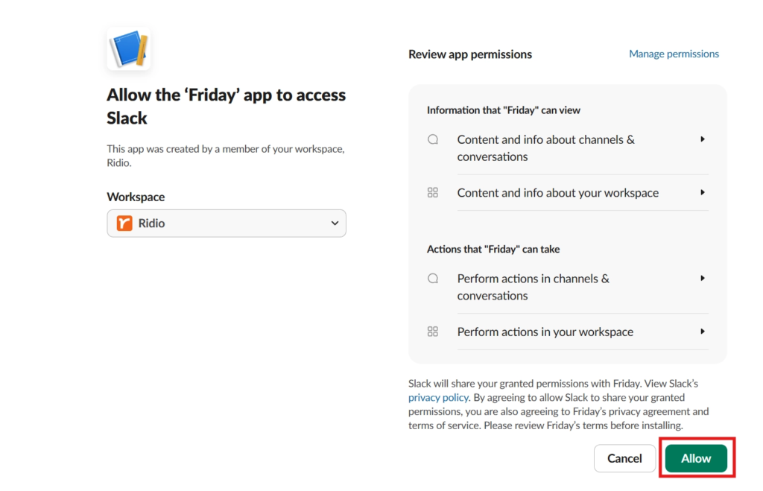Cancel the Friday app authorization
The width and height of the screenshot is (763, 491).
point(624,458)
